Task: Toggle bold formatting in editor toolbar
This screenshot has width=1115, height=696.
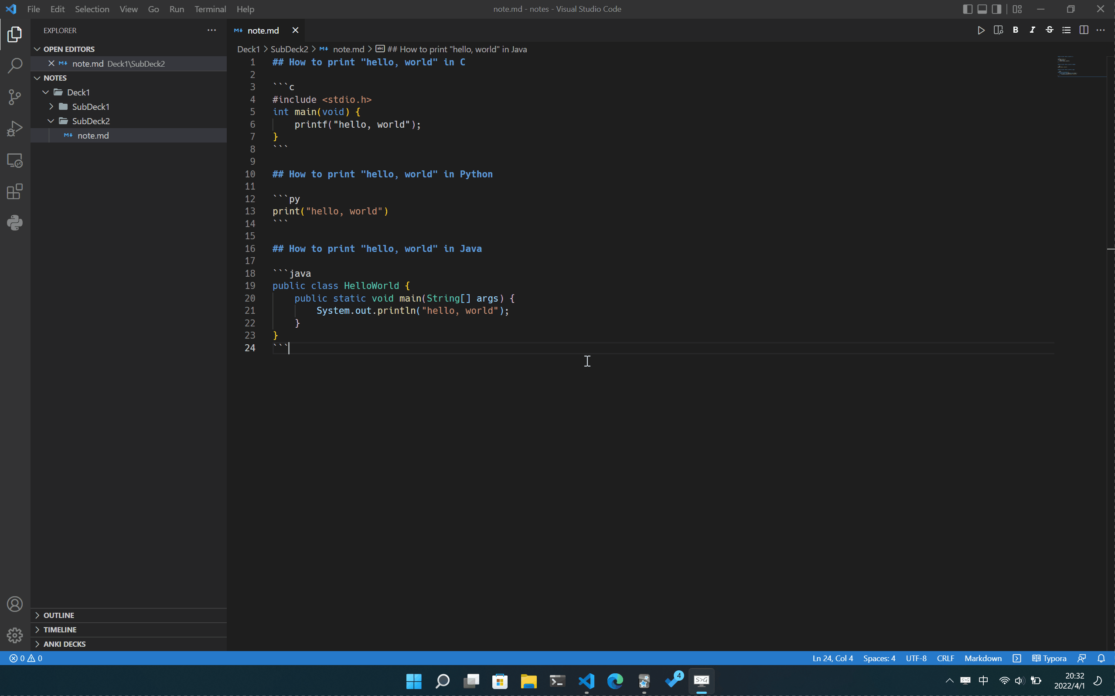Action: [1015, 31]
